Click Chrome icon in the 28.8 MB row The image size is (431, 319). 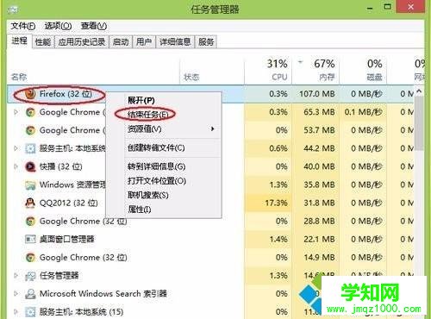(30, 222)
